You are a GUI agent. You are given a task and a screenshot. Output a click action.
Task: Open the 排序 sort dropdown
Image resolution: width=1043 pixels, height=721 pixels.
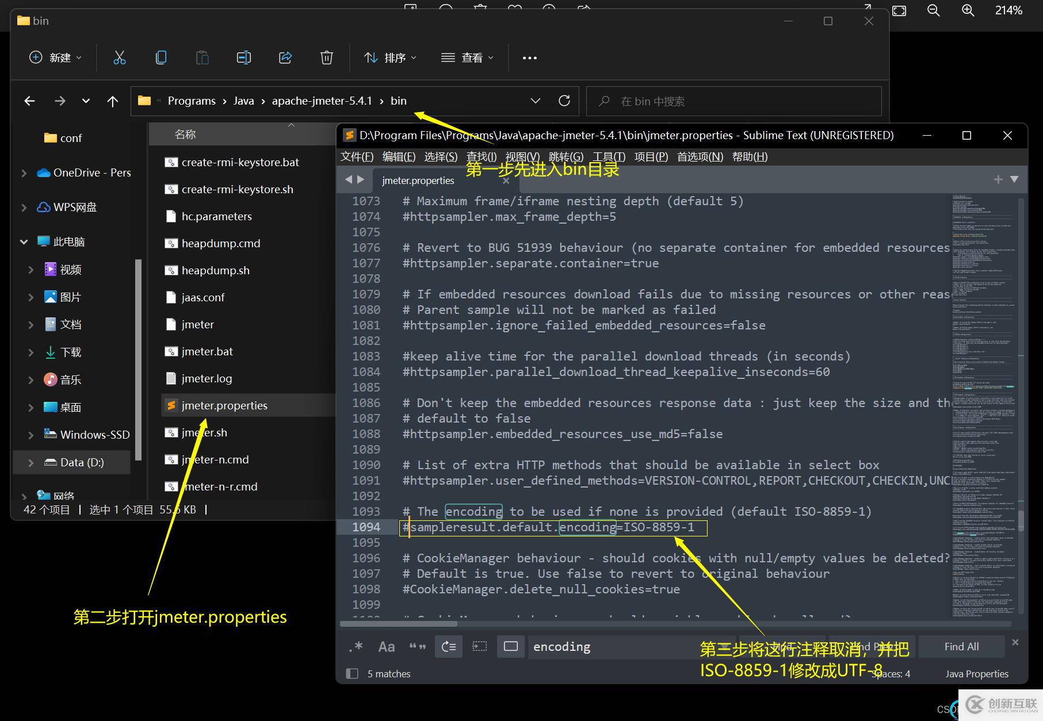tap(390, 57)
